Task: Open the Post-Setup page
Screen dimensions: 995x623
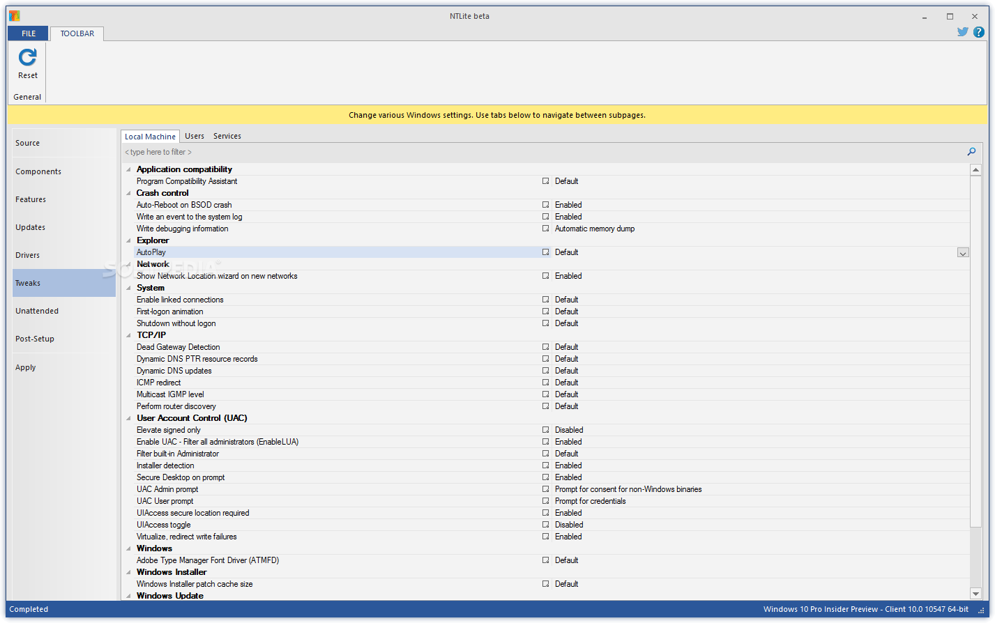Action: [64, 339]
